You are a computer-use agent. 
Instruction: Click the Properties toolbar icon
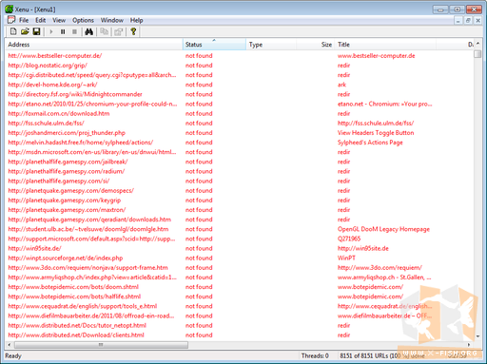(118, 31)
